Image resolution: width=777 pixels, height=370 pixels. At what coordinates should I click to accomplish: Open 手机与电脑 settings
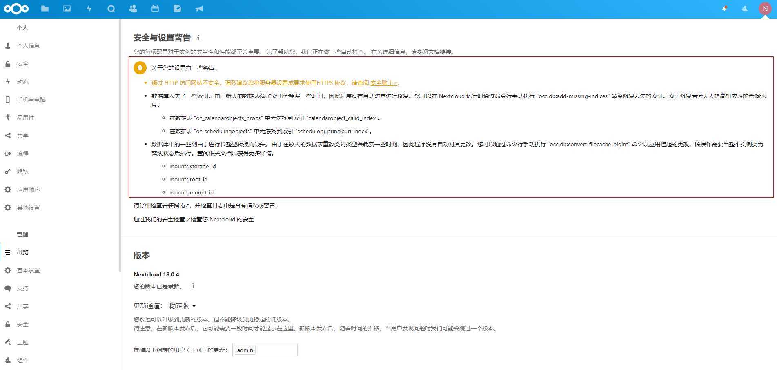pos(60,100)
